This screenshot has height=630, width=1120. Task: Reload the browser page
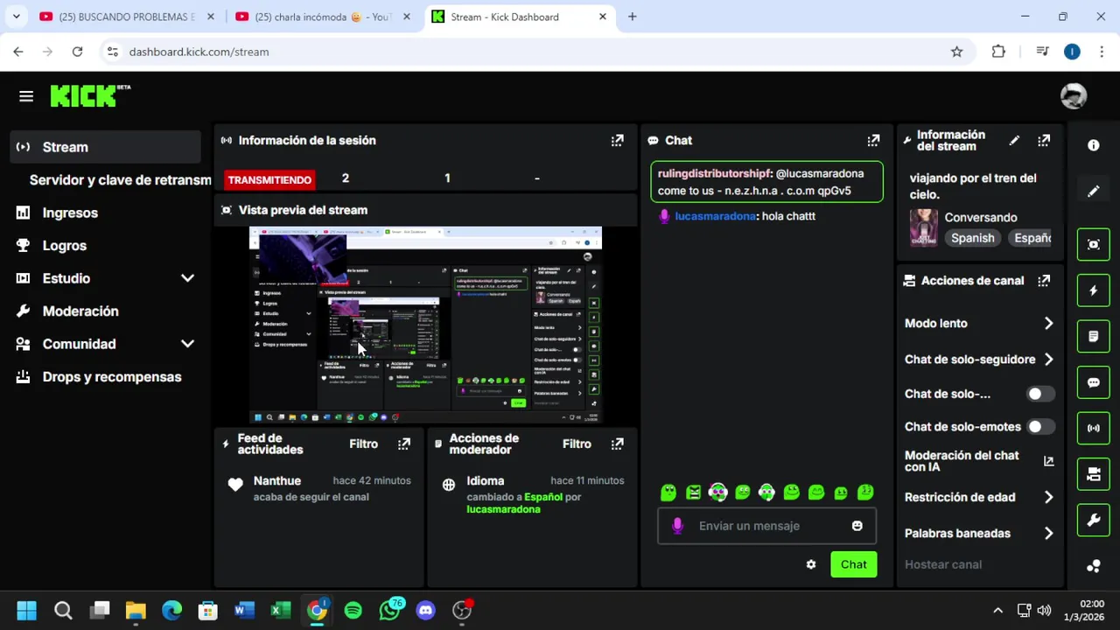(x=77, y=52)
